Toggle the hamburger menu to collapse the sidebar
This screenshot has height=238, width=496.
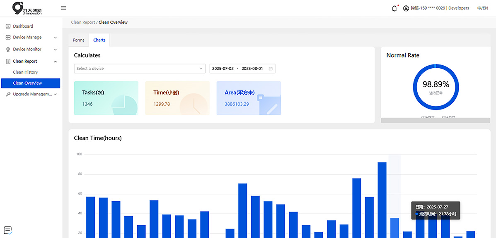coord(63,8)
